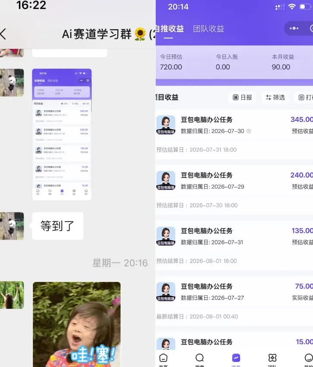Open the 日报 daily report
Viewport: 313px width, 367px height.
(x=242, y=98)
